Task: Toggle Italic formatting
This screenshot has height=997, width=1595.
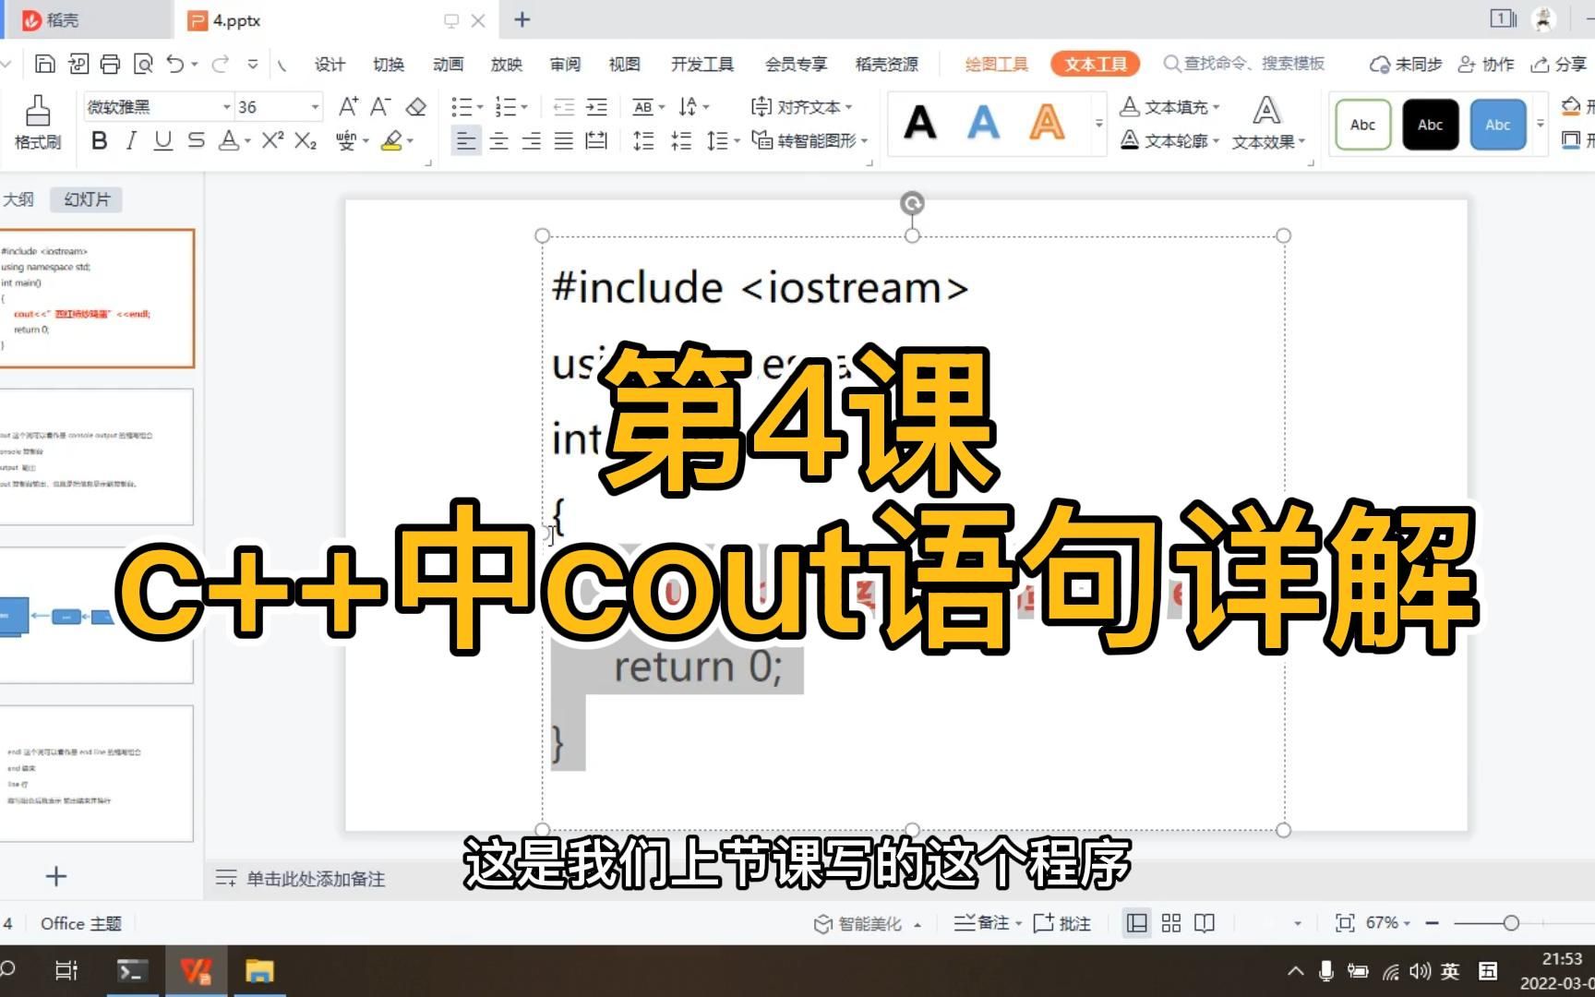Action: tap(131, 140)
